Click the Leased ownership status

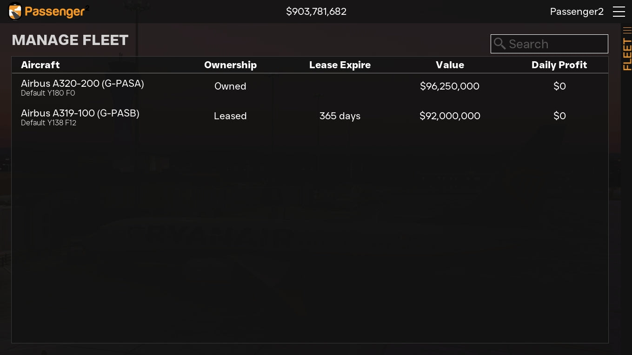point(230,116)
